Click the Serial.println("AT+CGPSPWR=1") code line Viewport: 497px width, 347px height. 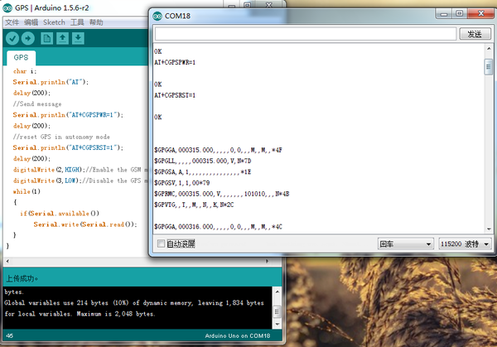pos(68,115)
